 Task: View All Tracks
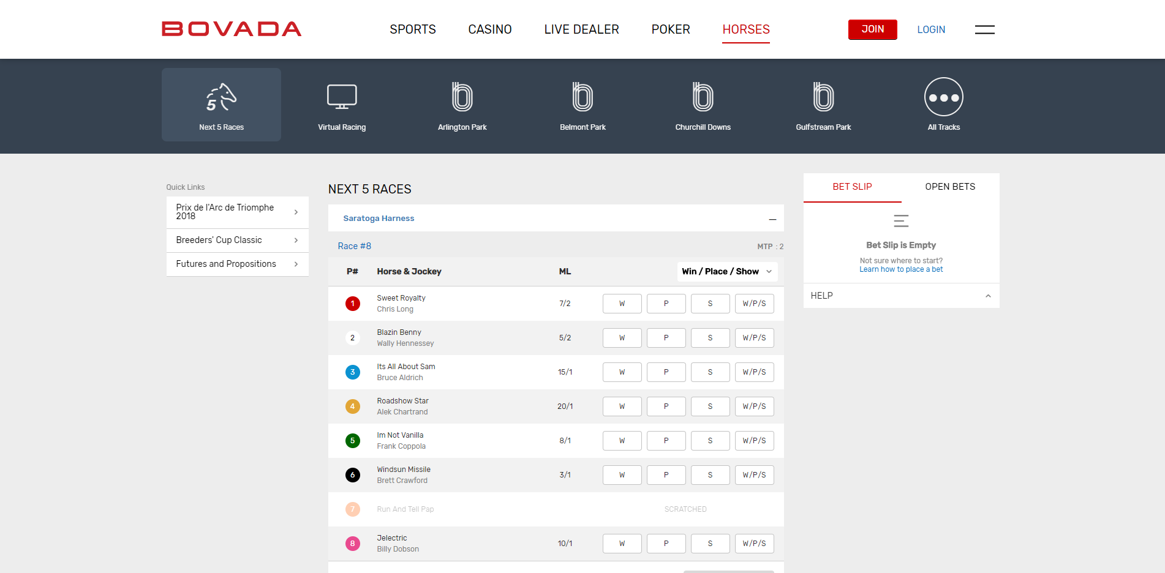tap(943, 104)
